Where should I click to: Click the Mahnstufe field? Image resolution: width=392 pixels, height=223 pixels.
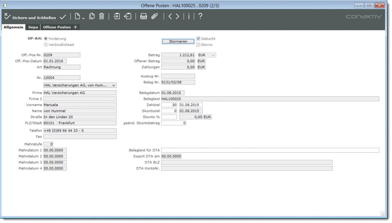49,144
